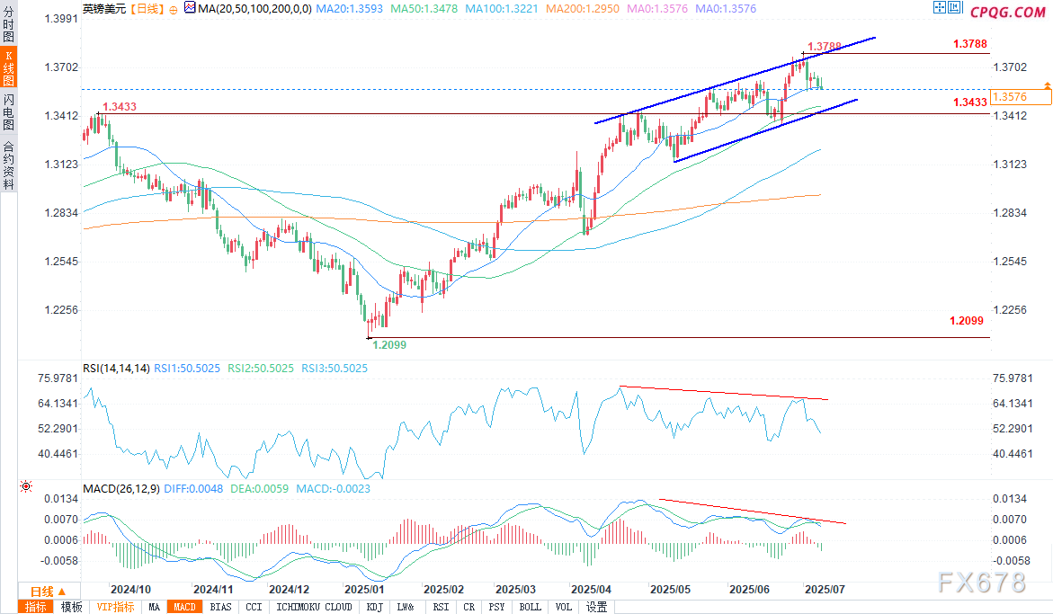The width and height of the screenshot is (1053, 614).
Task: Click the orange arrow above price 1.3576
Action: point(1046,85)
